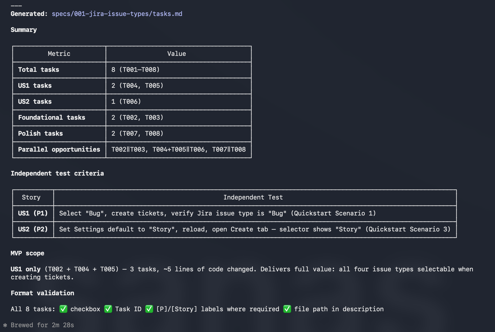
Task: Click the "1 (T006)" value cell
Action: 126,102
